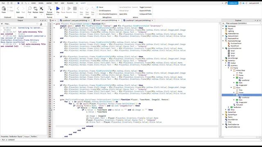Open the PLUGINS ribbon tab
The height and width of the screenshot is (147, 262).
[x=70, y=3]
